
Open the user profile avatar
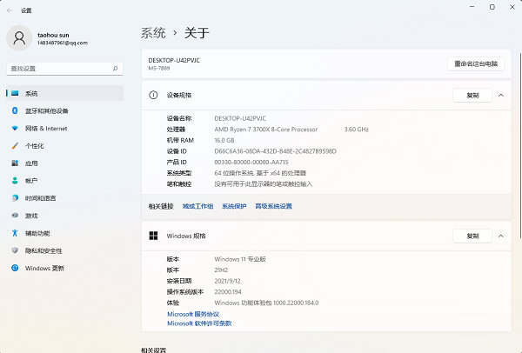coord(19,38)
